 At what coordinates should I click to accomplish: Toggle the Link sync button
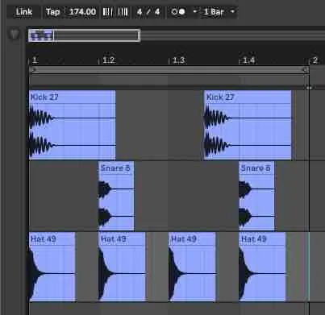[x=24, y=12]
